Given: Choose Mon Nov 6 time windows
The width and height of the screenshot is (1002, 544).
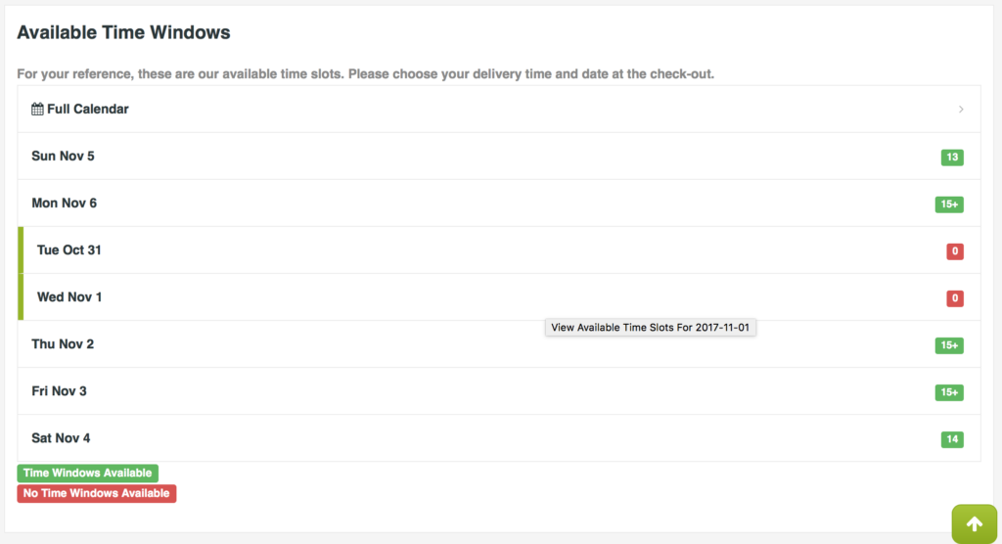Looking at the screenshot, I should point(65,204).
